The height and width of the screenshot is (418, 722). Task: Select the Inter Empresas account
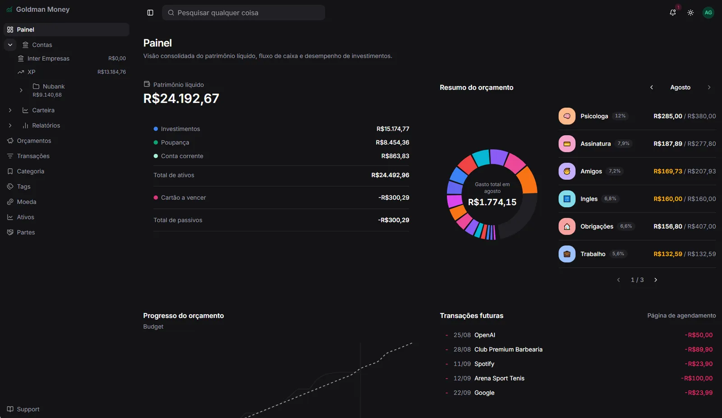click(x=72, y=58)
